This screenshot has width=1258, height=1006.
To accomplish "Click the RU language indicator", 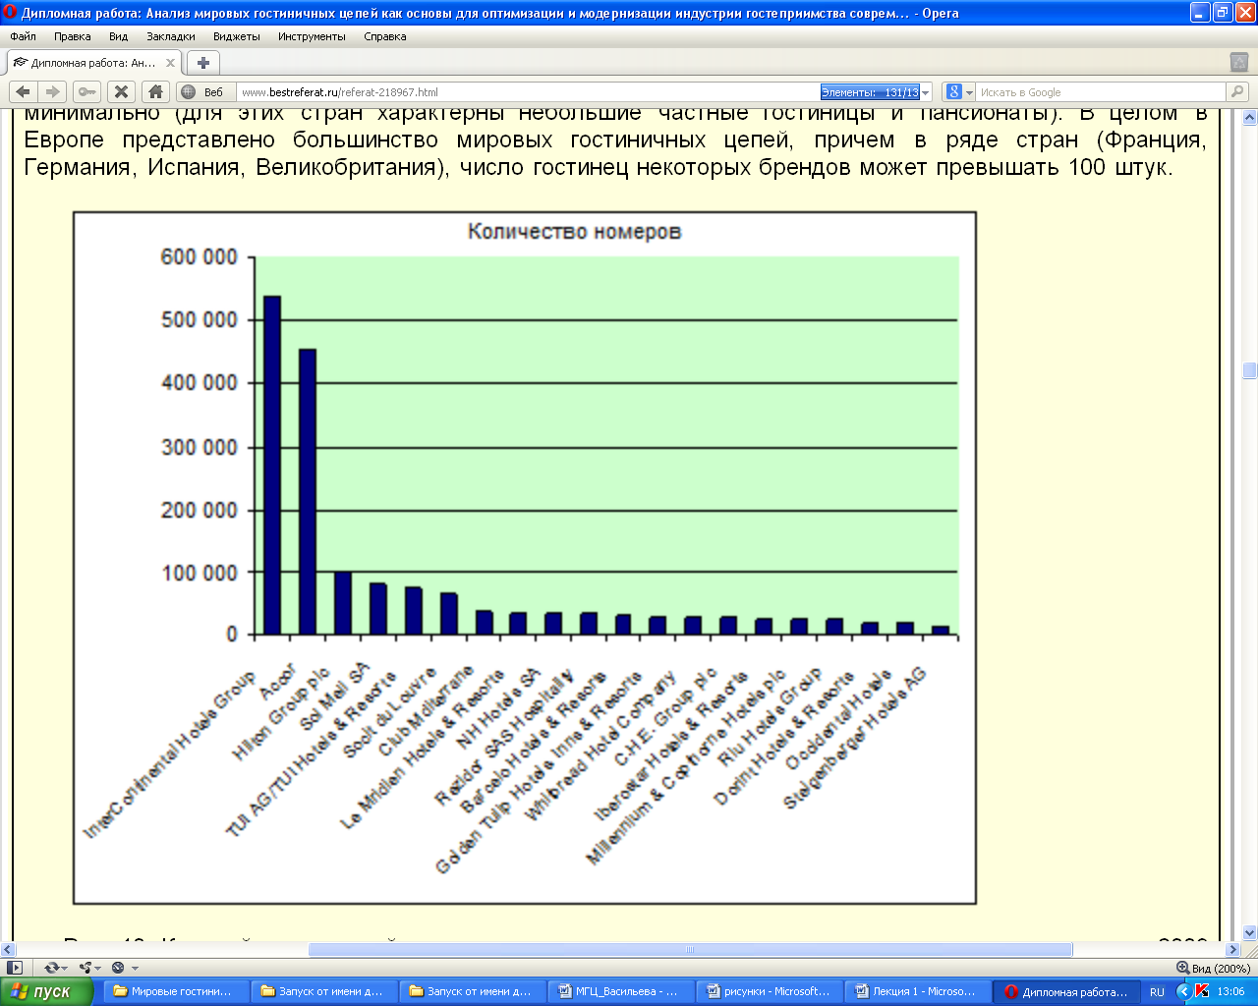I will tap(1157, 991).
